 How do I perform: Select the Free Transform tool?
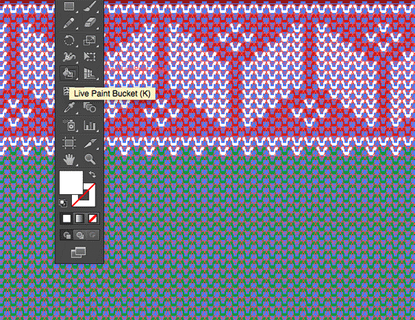90,57
